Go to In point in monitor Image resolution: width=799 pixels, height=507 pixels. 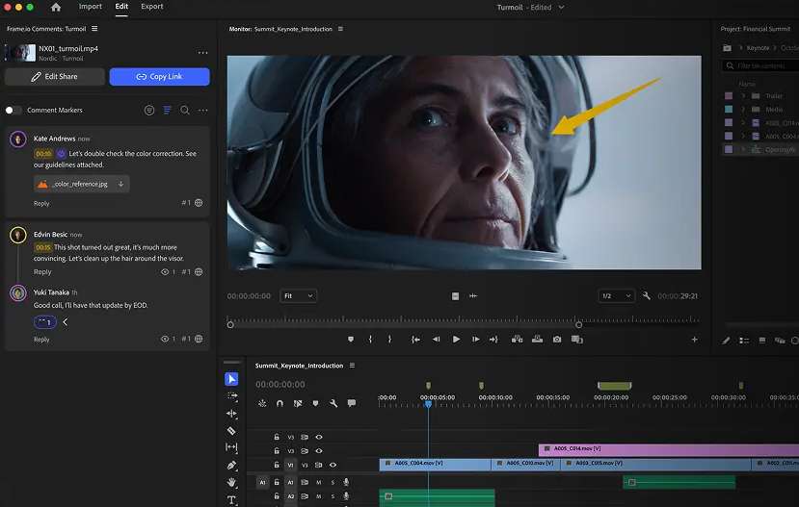coord(415,340)
